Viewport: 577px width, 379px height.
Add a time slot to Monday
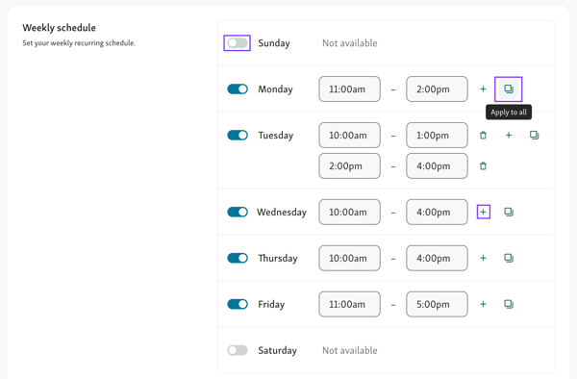pyautogui.click(x=483, y=89)
